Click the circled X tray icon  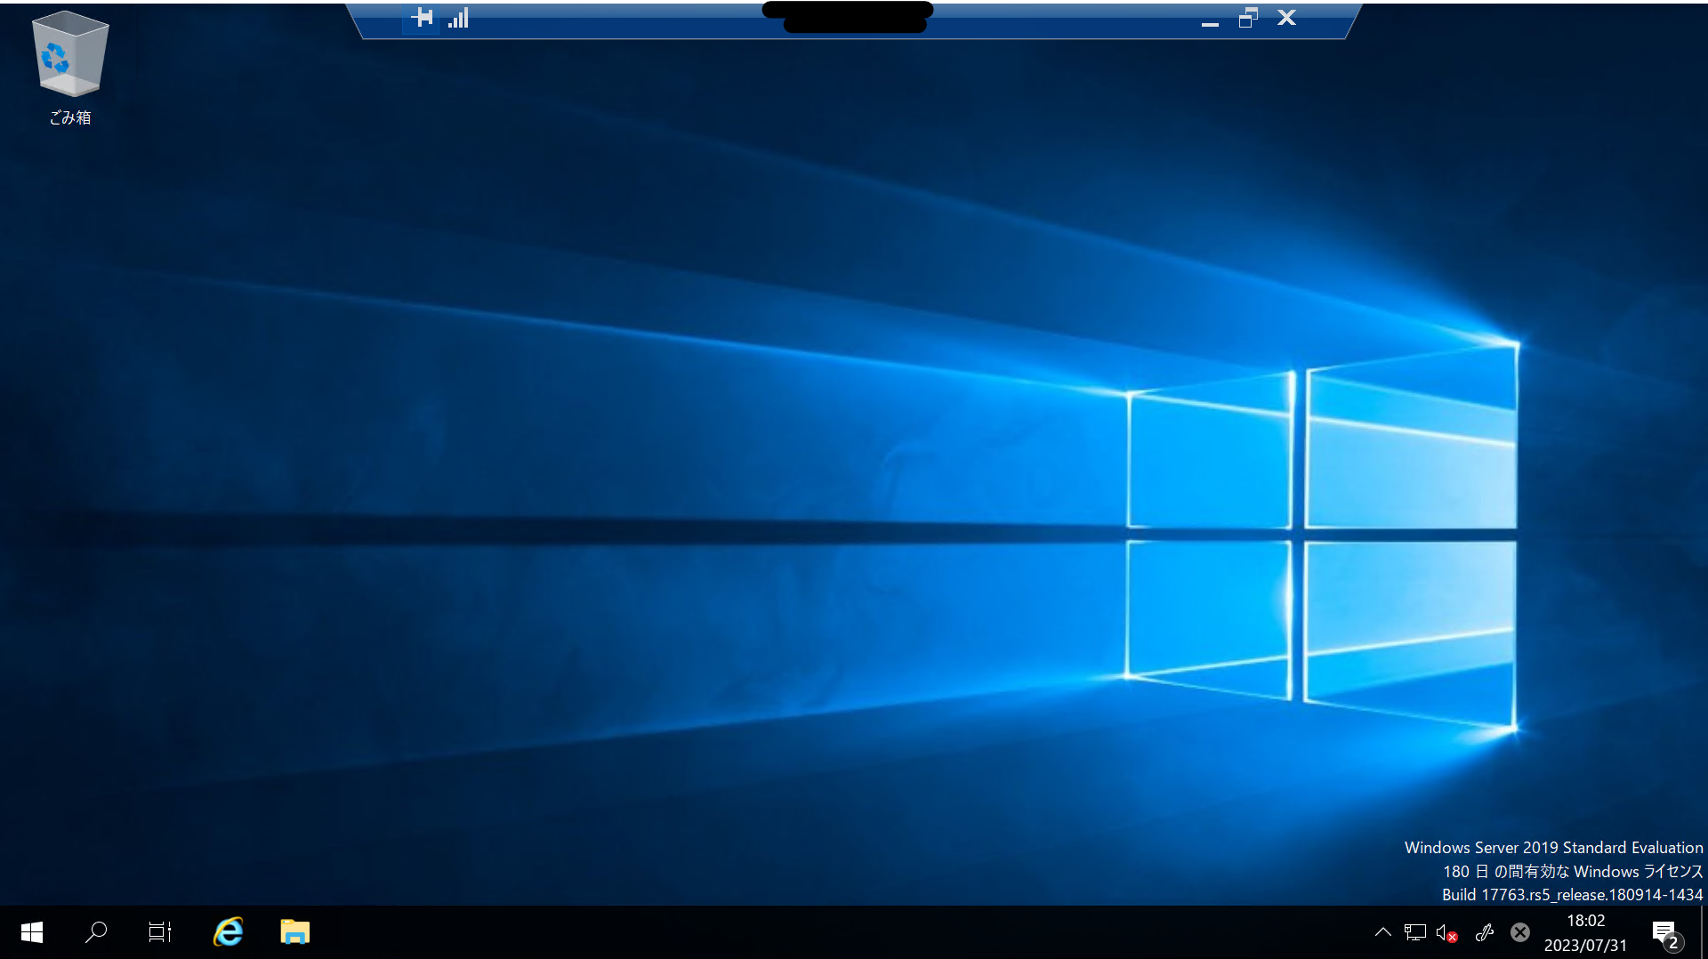click(x=1520, y=932)
